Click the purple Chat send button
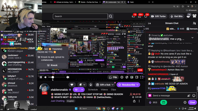198x111 pixels. (x=192, y=102)
